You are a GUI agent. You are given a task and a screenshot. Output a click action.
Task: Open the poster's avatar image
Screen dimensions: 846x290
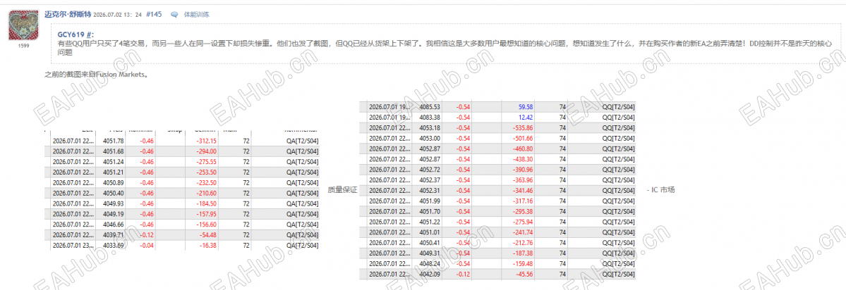[x=23, y=25]
